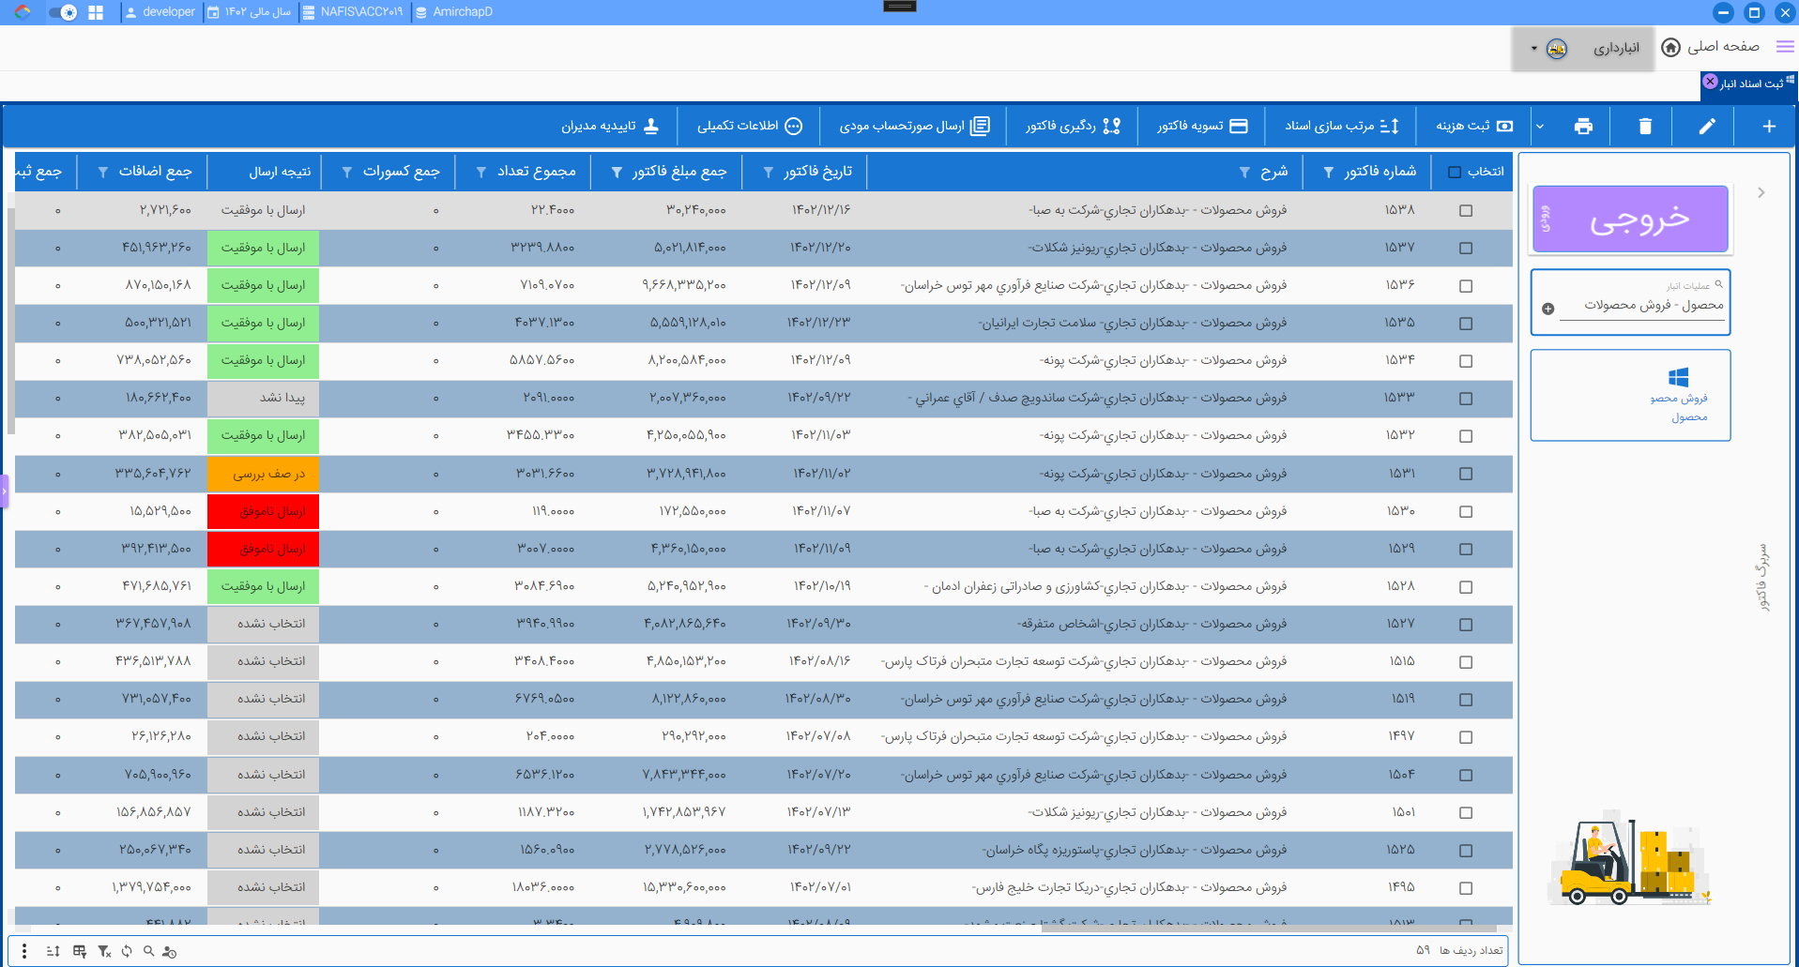
Task: Click the trash delete icon in the toolbar
Action: tap(1644, 127)
